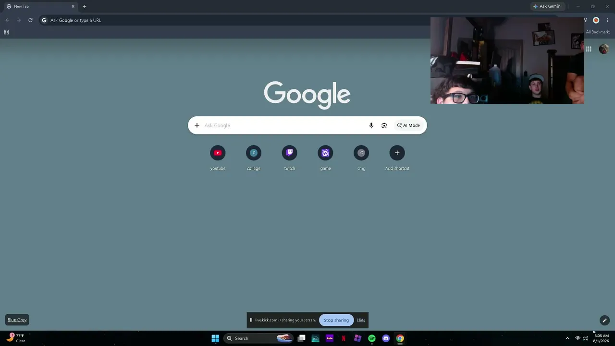This screenshot has width=615, height=346.
Task: Click the Google logo
Action: coord(307,95)
